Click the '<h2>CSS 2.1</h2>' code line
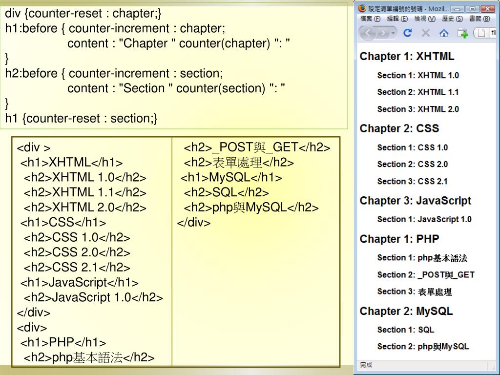This screenshot has width=500, height=375. click(77, 268)
